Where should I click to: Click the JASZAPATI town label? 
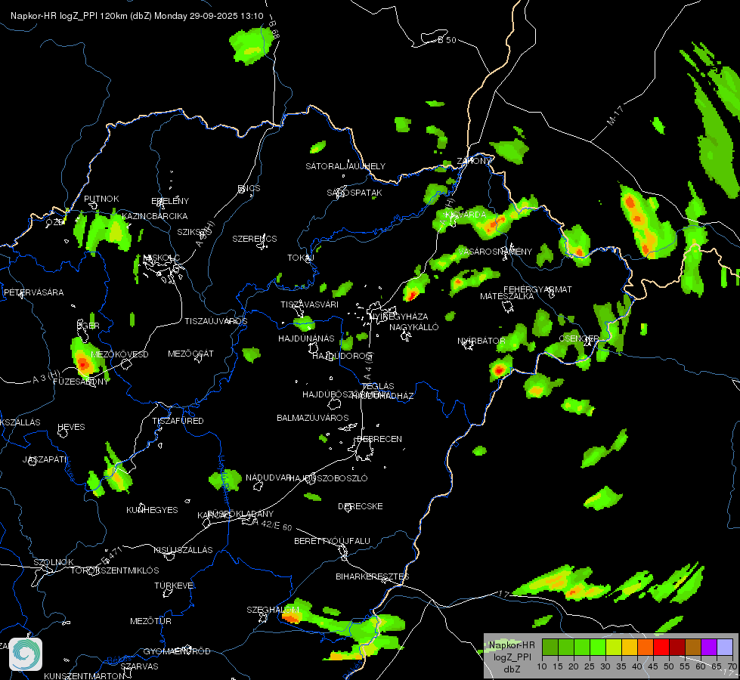click(45, 459)
